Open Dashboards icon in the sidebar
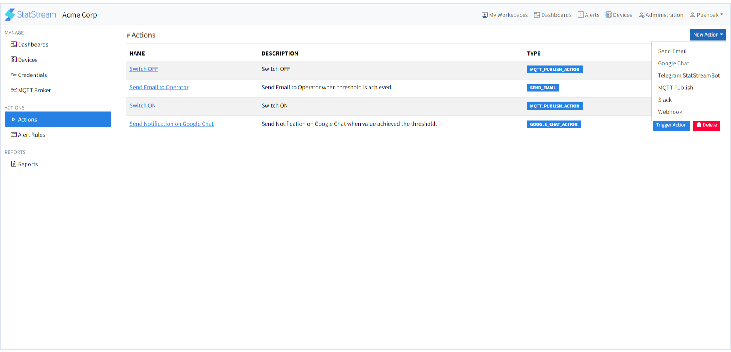This screenshot has width=731, height=352. coord(14,45)
